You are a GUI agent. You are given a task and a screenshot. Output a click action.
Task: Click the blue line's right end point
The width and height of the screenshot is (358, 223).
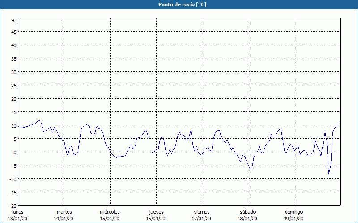click(338, 123)
